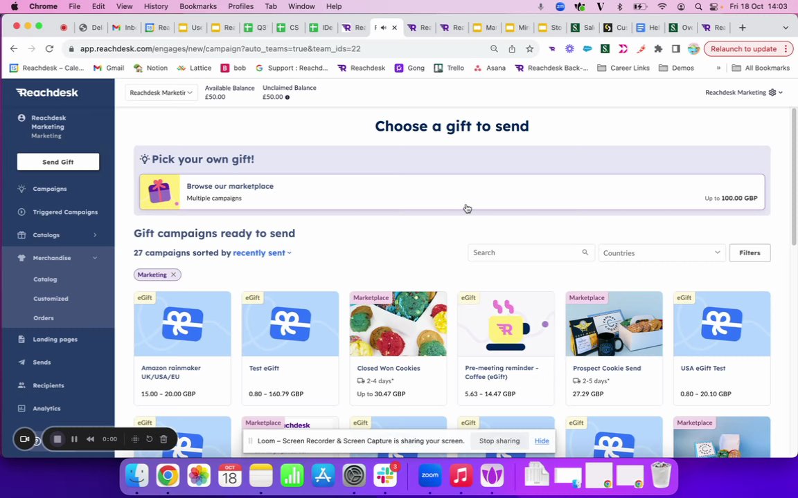Open the Gong bookmark
Screen dimensions: 798x498
click(x=409, y=68)
